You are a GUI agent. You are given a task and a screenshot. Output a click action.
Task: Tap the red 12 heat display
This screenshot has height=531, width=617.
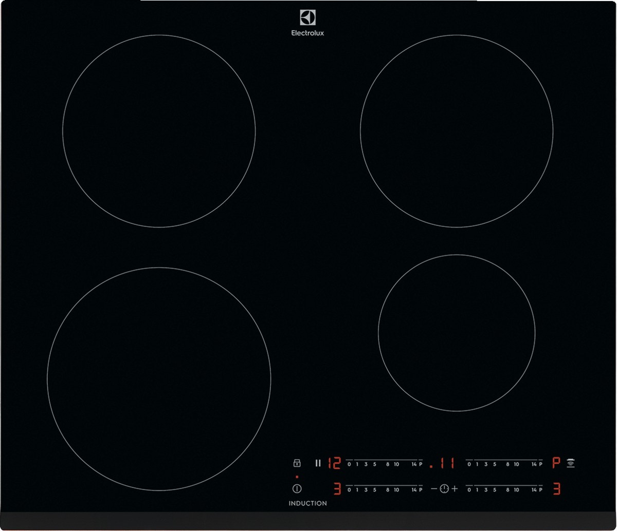tap(334, 464)
